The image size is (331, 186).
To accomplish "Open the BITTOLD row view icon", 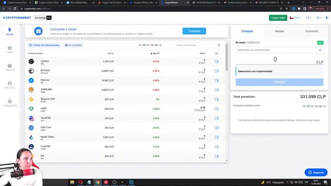I will coord(216,71).
